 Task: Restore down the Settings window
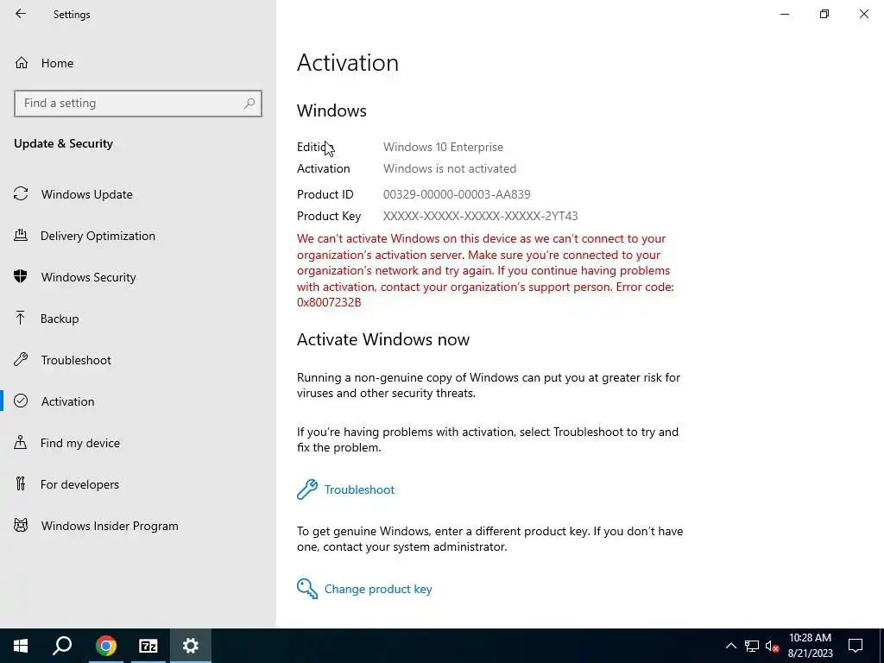[x=824, y=14]
